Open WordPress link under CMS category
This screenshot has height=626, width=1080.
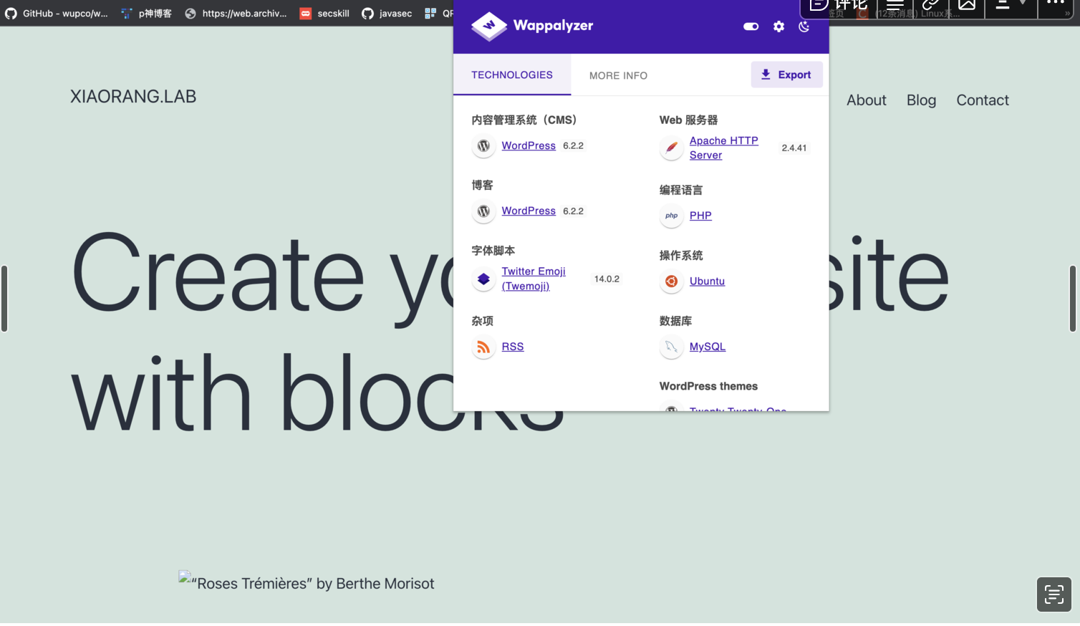click(529, 145)
